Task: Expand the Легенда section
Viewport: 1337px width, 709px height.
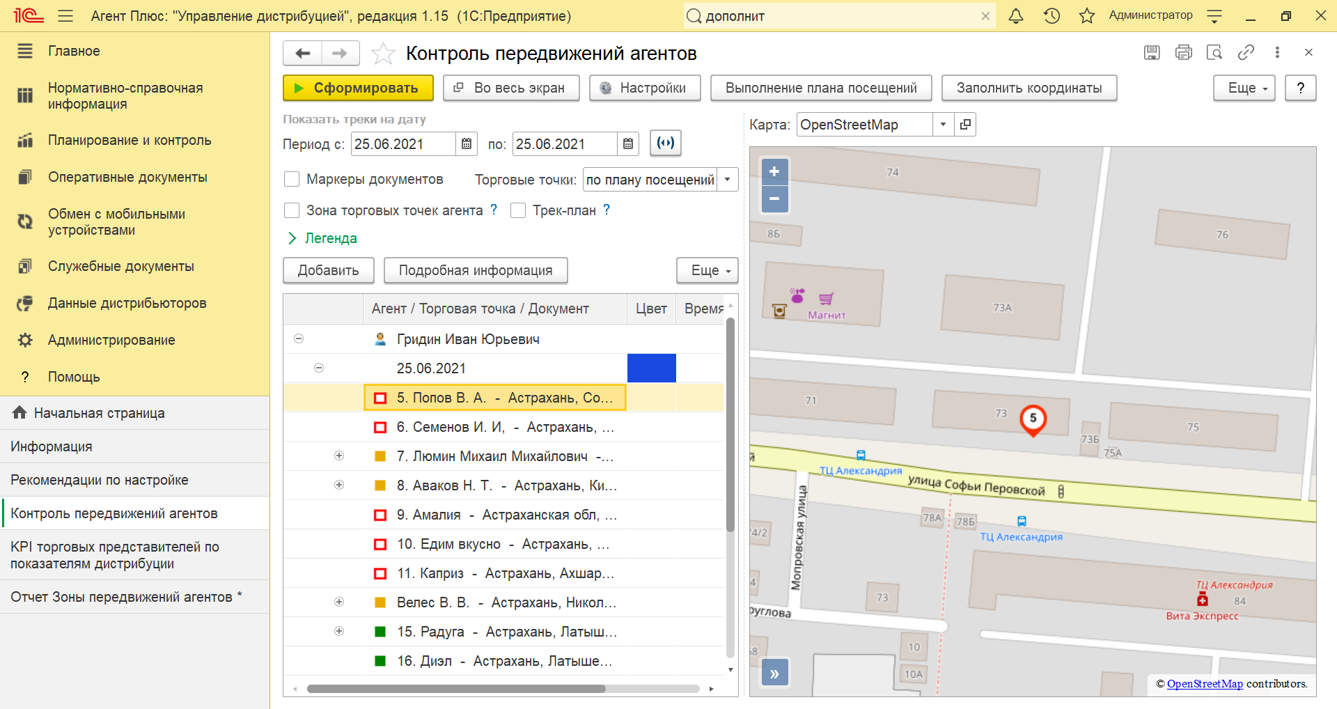Action: pos(322,238)
